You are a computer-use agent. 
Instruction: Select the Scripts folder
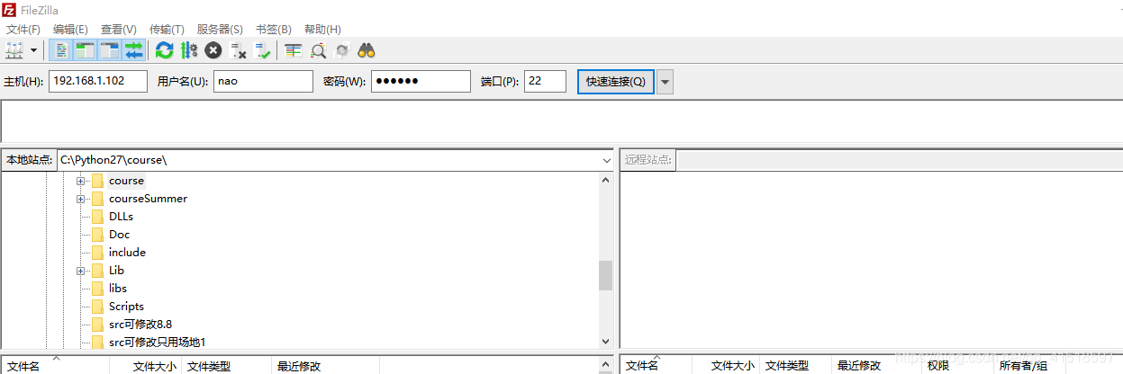pos(126,307)
